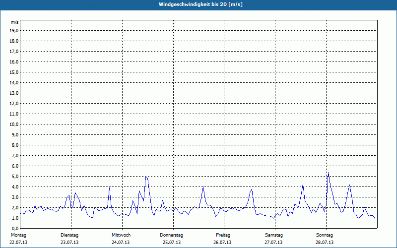
Task: Click the 6,0 y-axis label
Action: (14, 166)
